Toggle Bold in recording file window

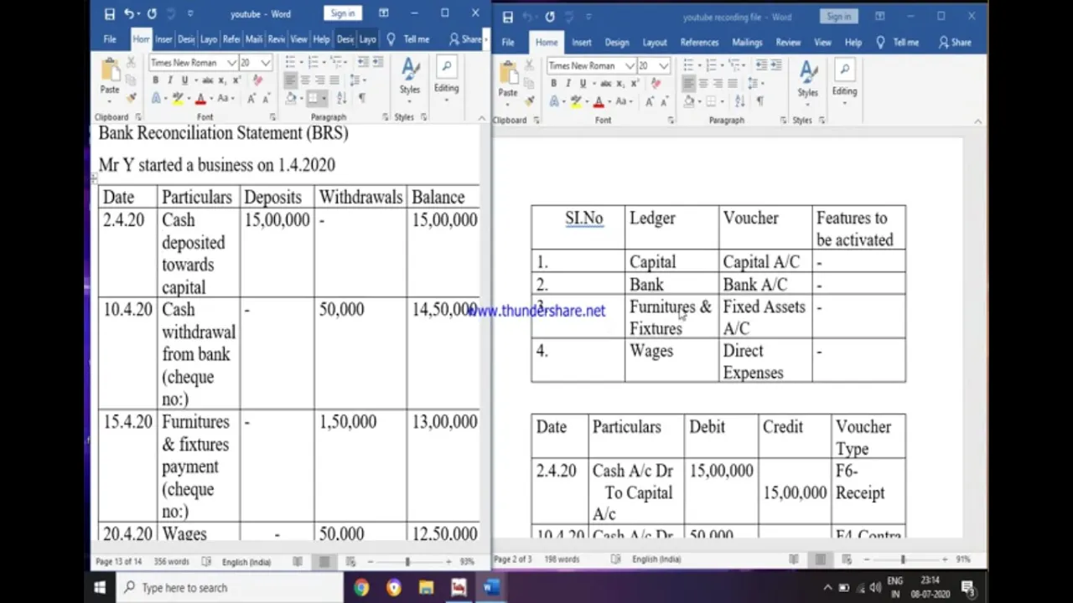pos(553,84)
